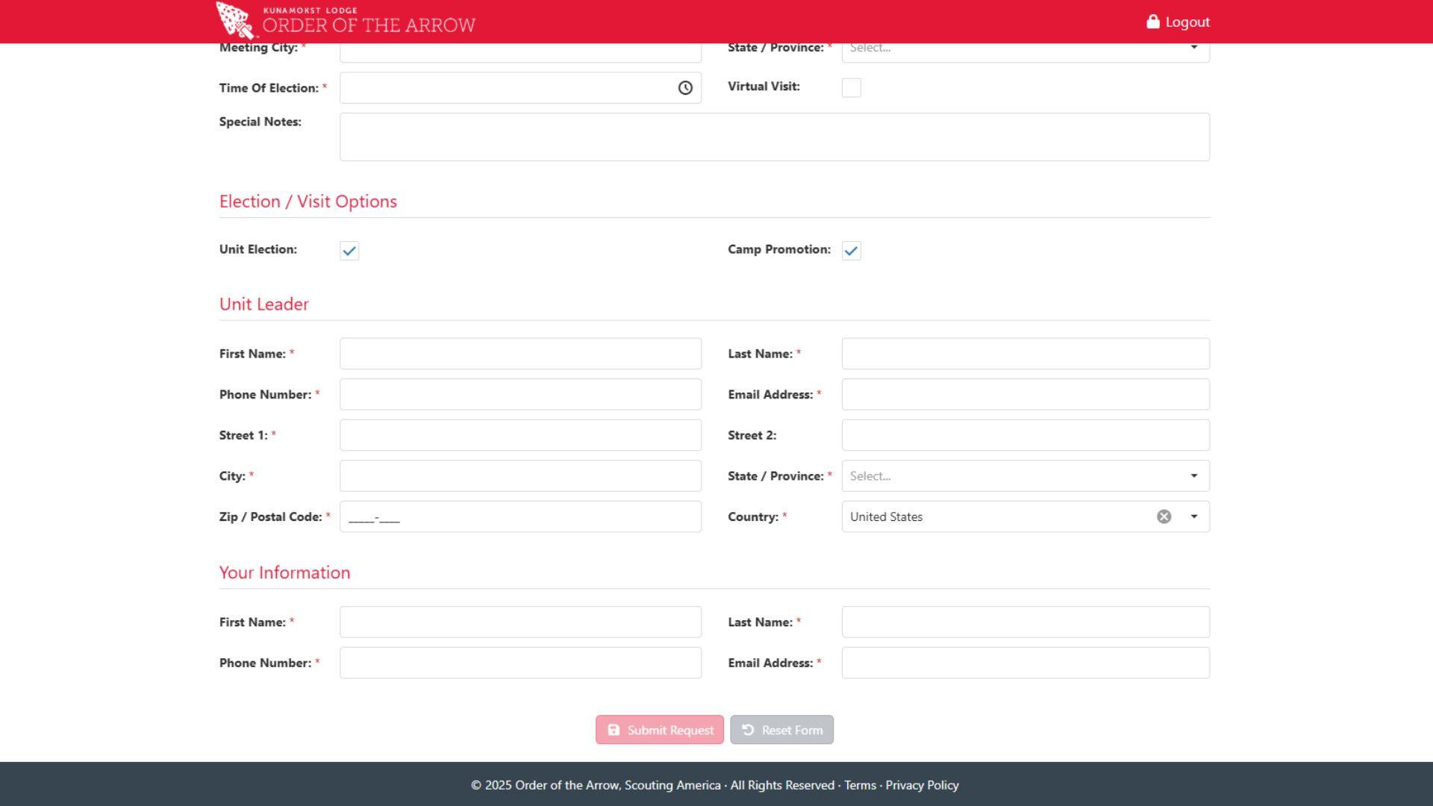Uncheck the Unit Election checkbox
Image resolution: width=1433 pixels, height=806 pixels.
(349, 251)
